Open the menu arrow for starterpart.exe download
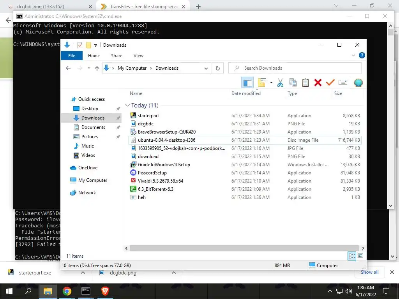This screenshot has height=299, width=399. click(83, 273)
